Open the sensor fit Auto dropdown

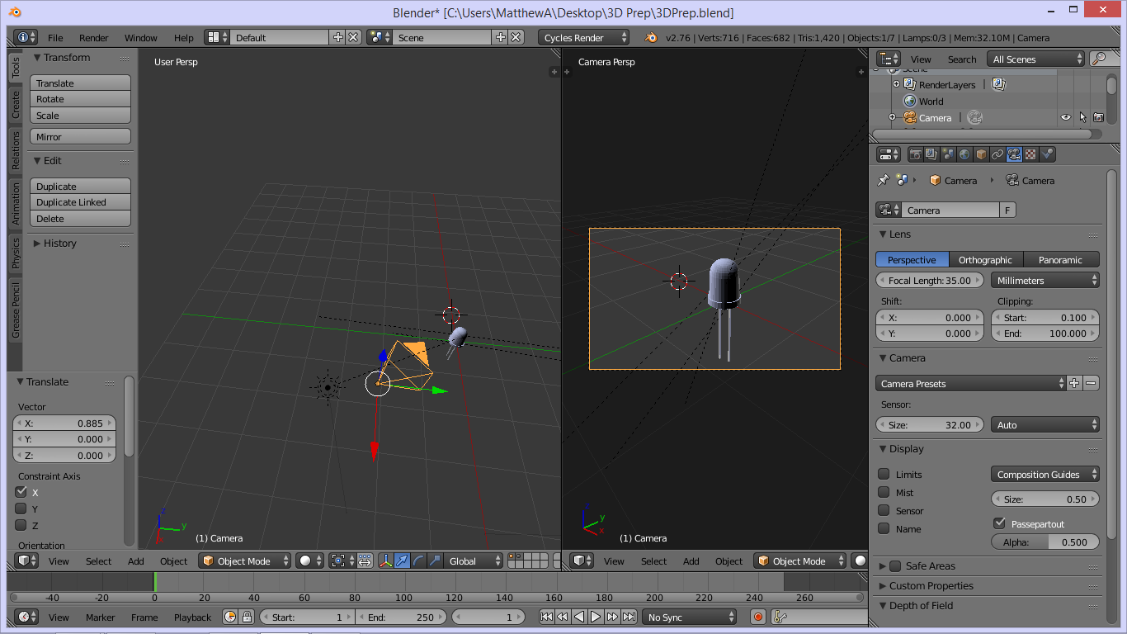click(x=1045, y=424)
